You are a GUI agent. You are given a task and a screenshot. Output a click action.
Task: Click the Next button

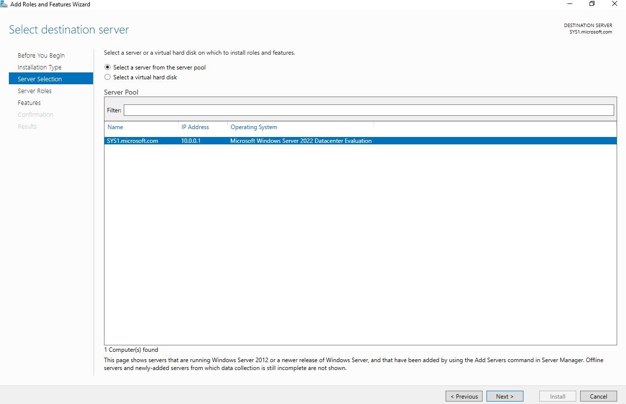pos(505,396)
